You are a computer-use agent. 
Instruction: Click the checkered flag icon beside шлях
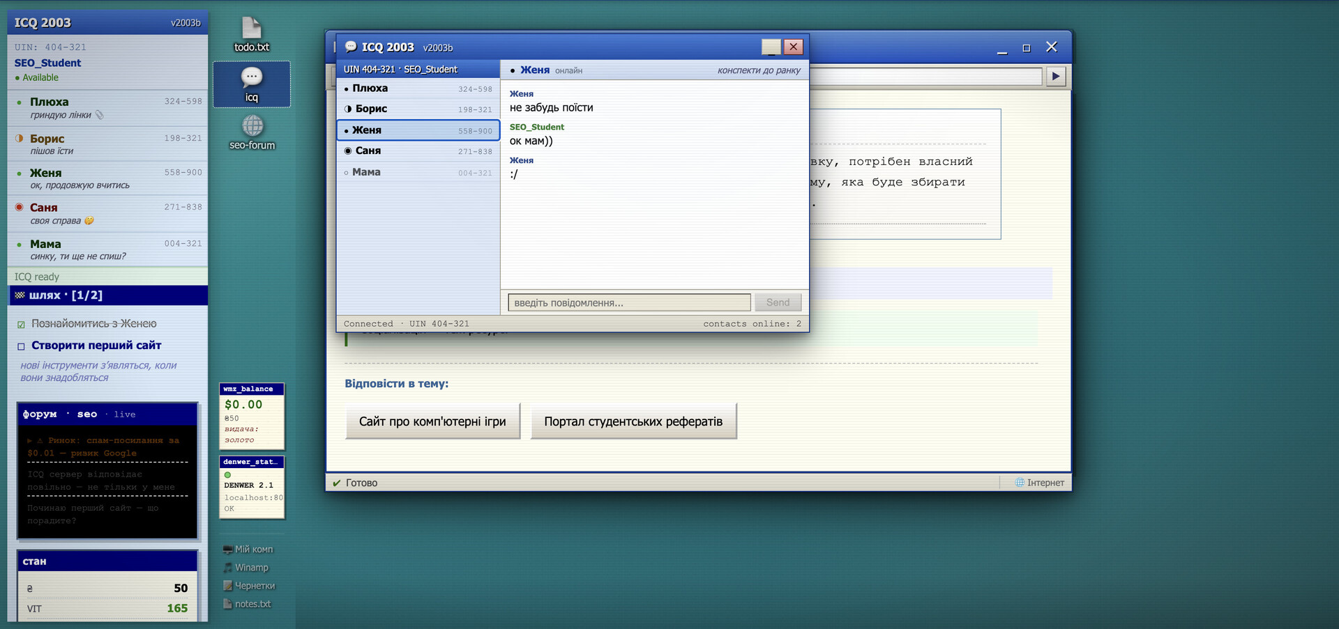pos(20,295)
